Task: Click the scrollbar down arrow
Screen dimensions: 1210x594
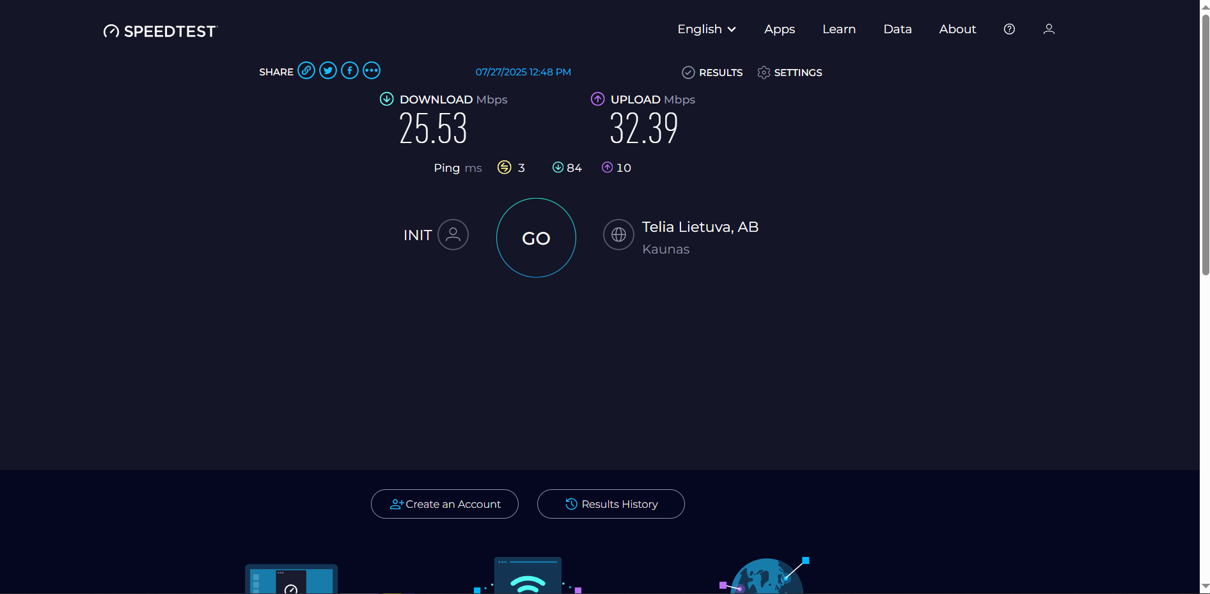Action: (1206, 586)
